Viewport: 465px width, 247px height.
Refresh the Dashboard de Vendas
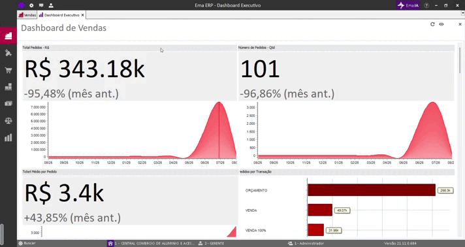pos(432,24)
